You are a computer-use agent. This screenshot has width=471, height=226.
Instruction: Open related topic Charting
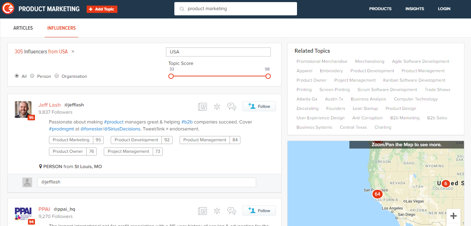pyautogui.click(x=383, y=127)
